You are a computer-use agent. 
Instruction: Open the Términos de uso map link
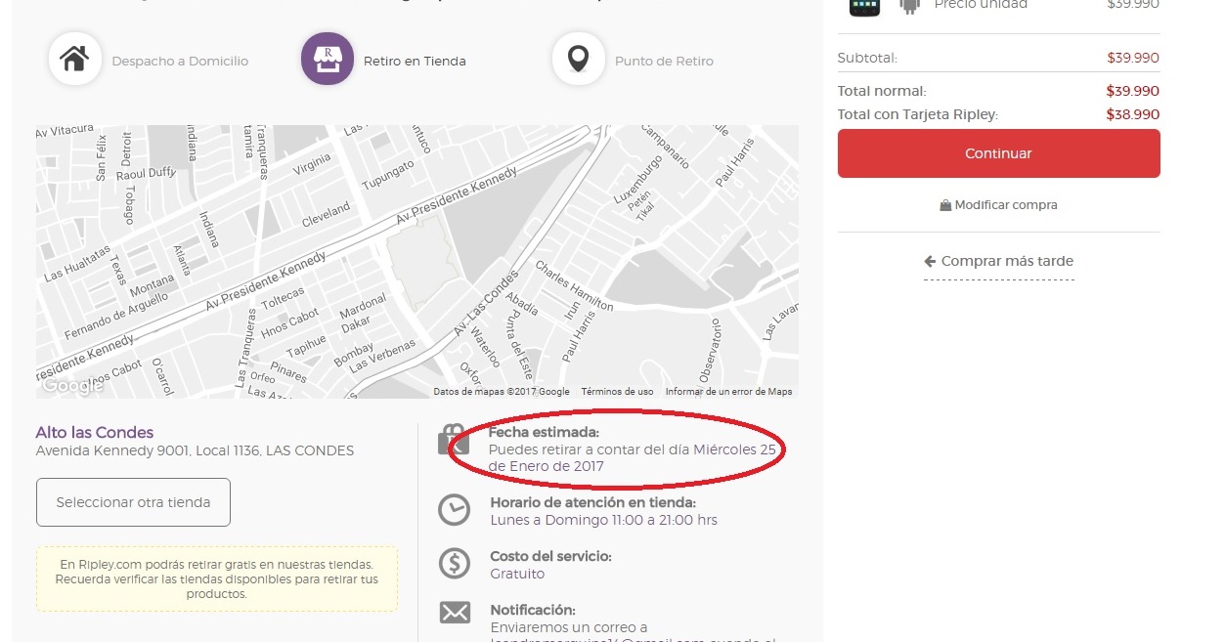(617, 392)
